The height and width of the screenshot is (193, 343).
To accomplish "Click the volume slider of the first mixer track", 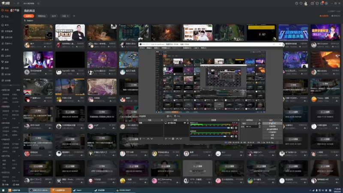I will point(210,128).
